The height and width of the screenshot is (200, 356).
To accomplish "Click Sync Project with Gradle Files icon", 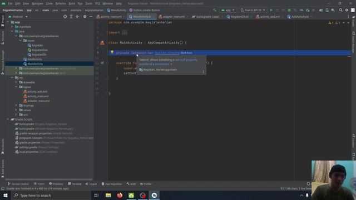I will (321, 10).
